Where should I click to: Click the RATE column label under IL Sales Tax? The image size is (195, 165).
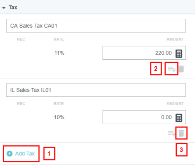[58, 104]
